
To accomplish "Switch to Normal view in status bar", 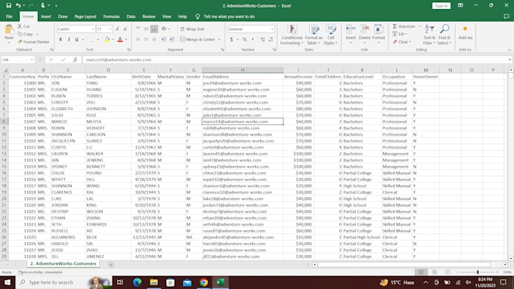I will click(x=421, y=272).
